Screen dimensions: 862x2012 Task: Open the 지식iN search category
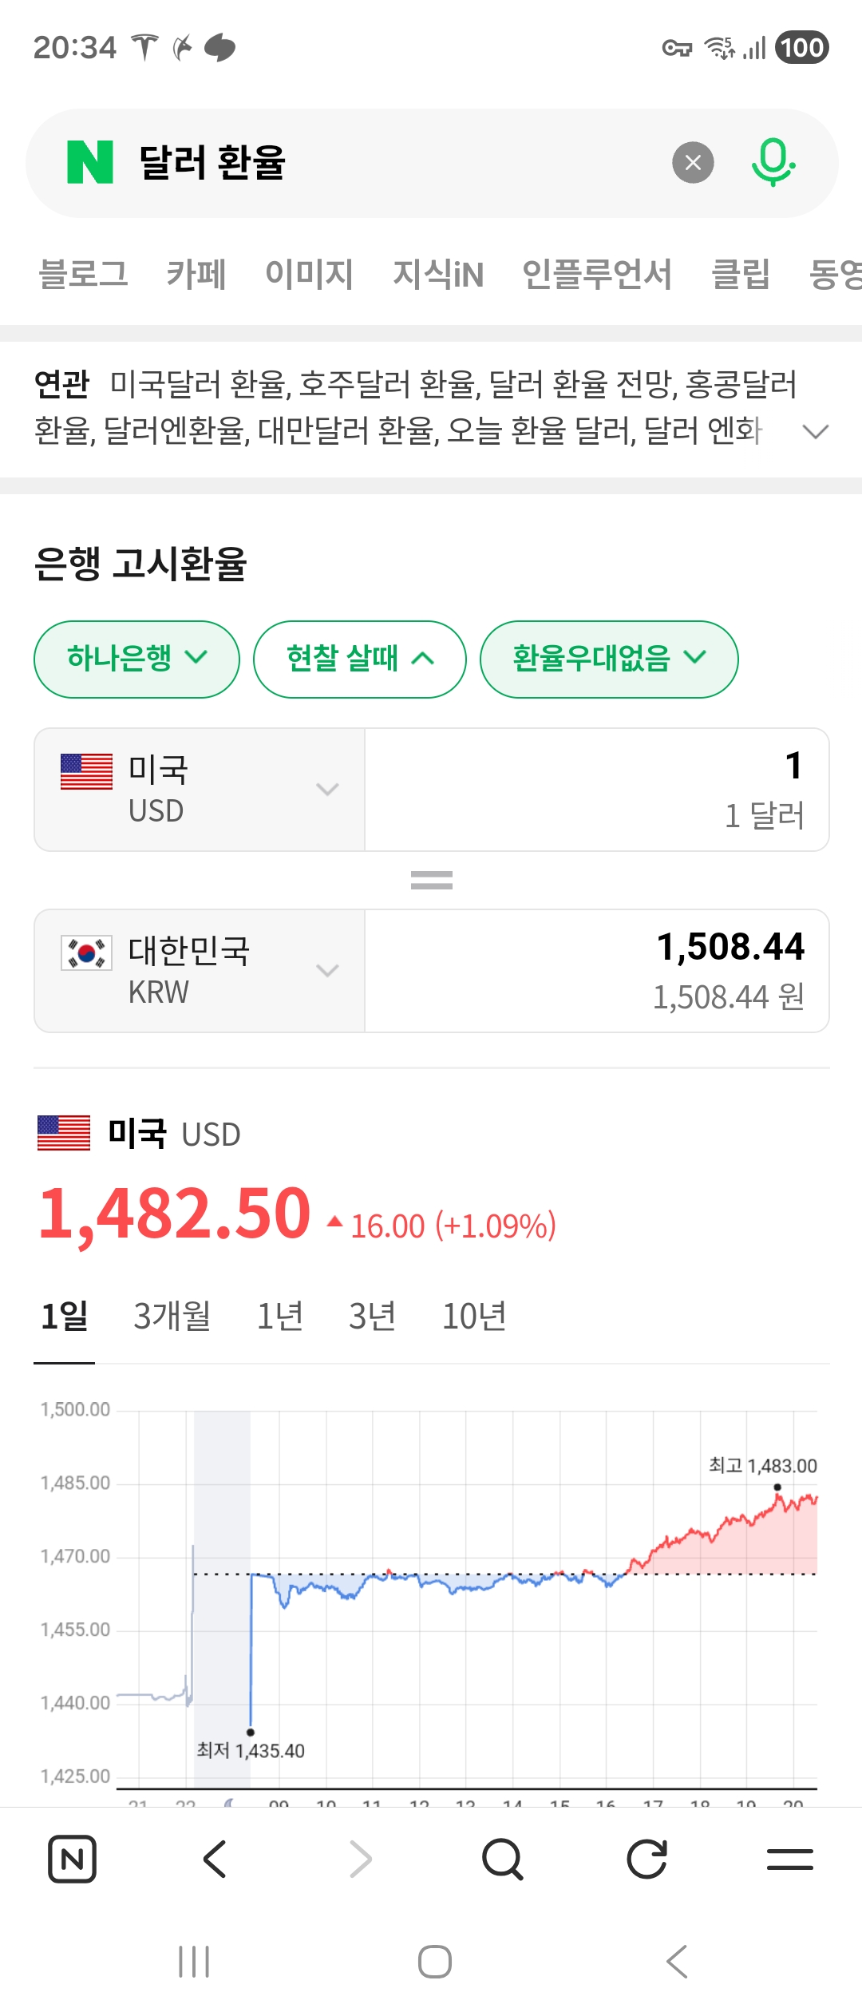click(x=438, y=275)
